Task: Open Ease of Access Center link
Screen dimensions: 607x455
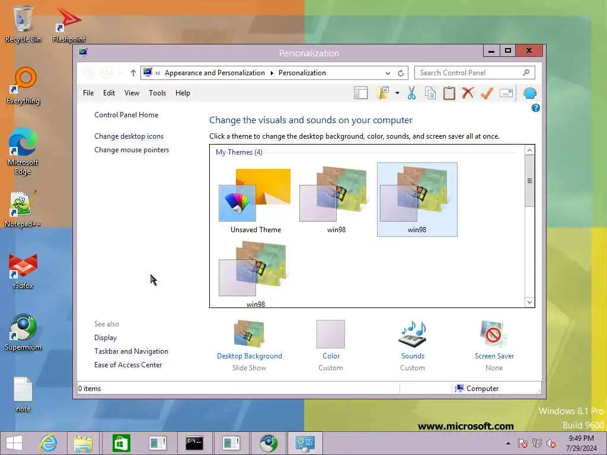Action: point(128,365)
